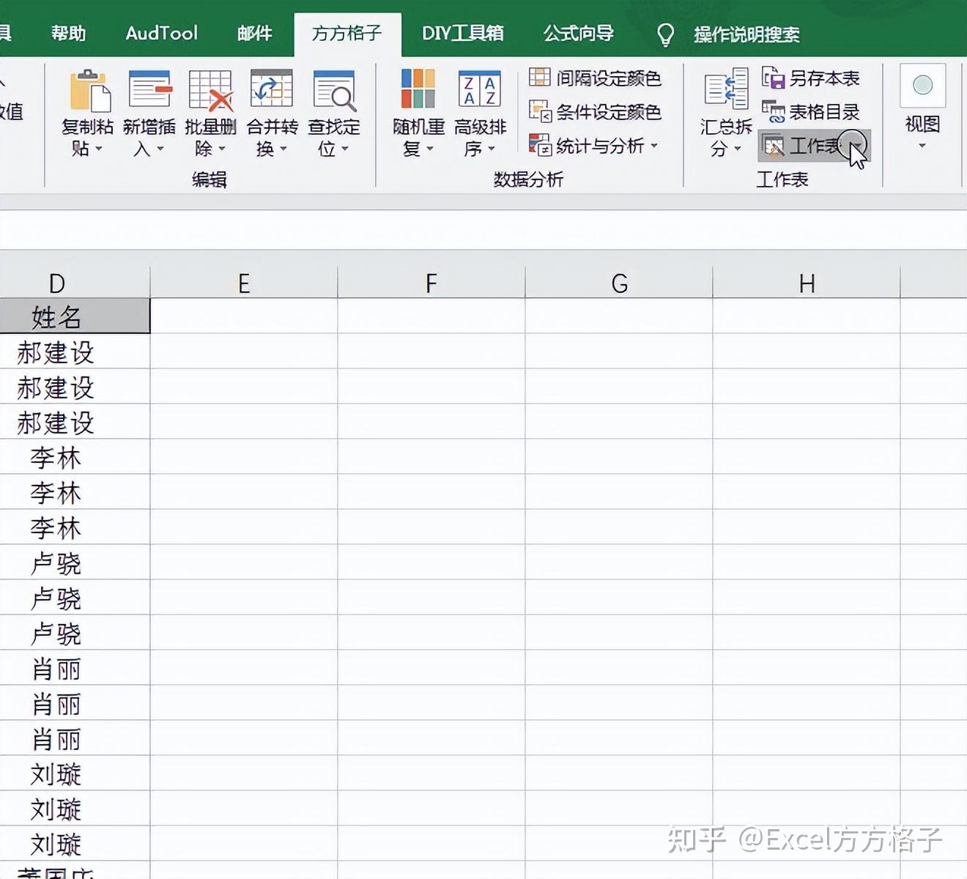
Task: Apply 间隔设定颜色 interval color setting
Action: click(x=597, y=78)
